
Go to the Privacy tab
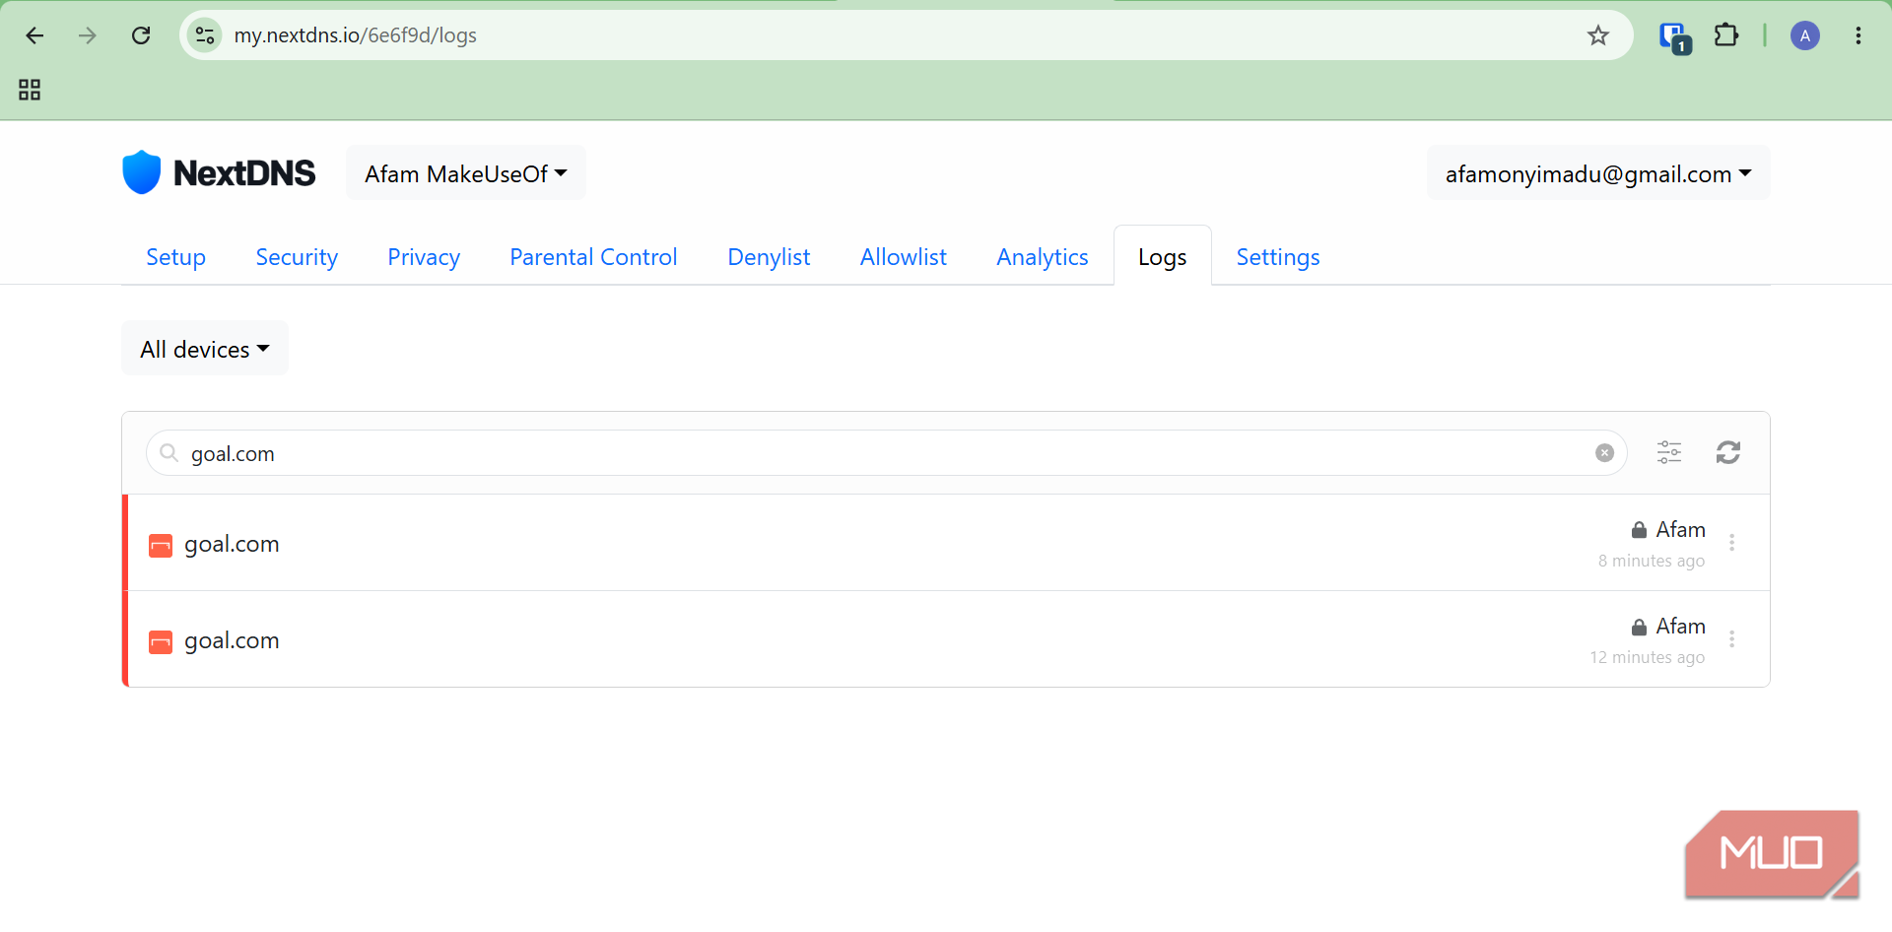click(x=424, y=257)
